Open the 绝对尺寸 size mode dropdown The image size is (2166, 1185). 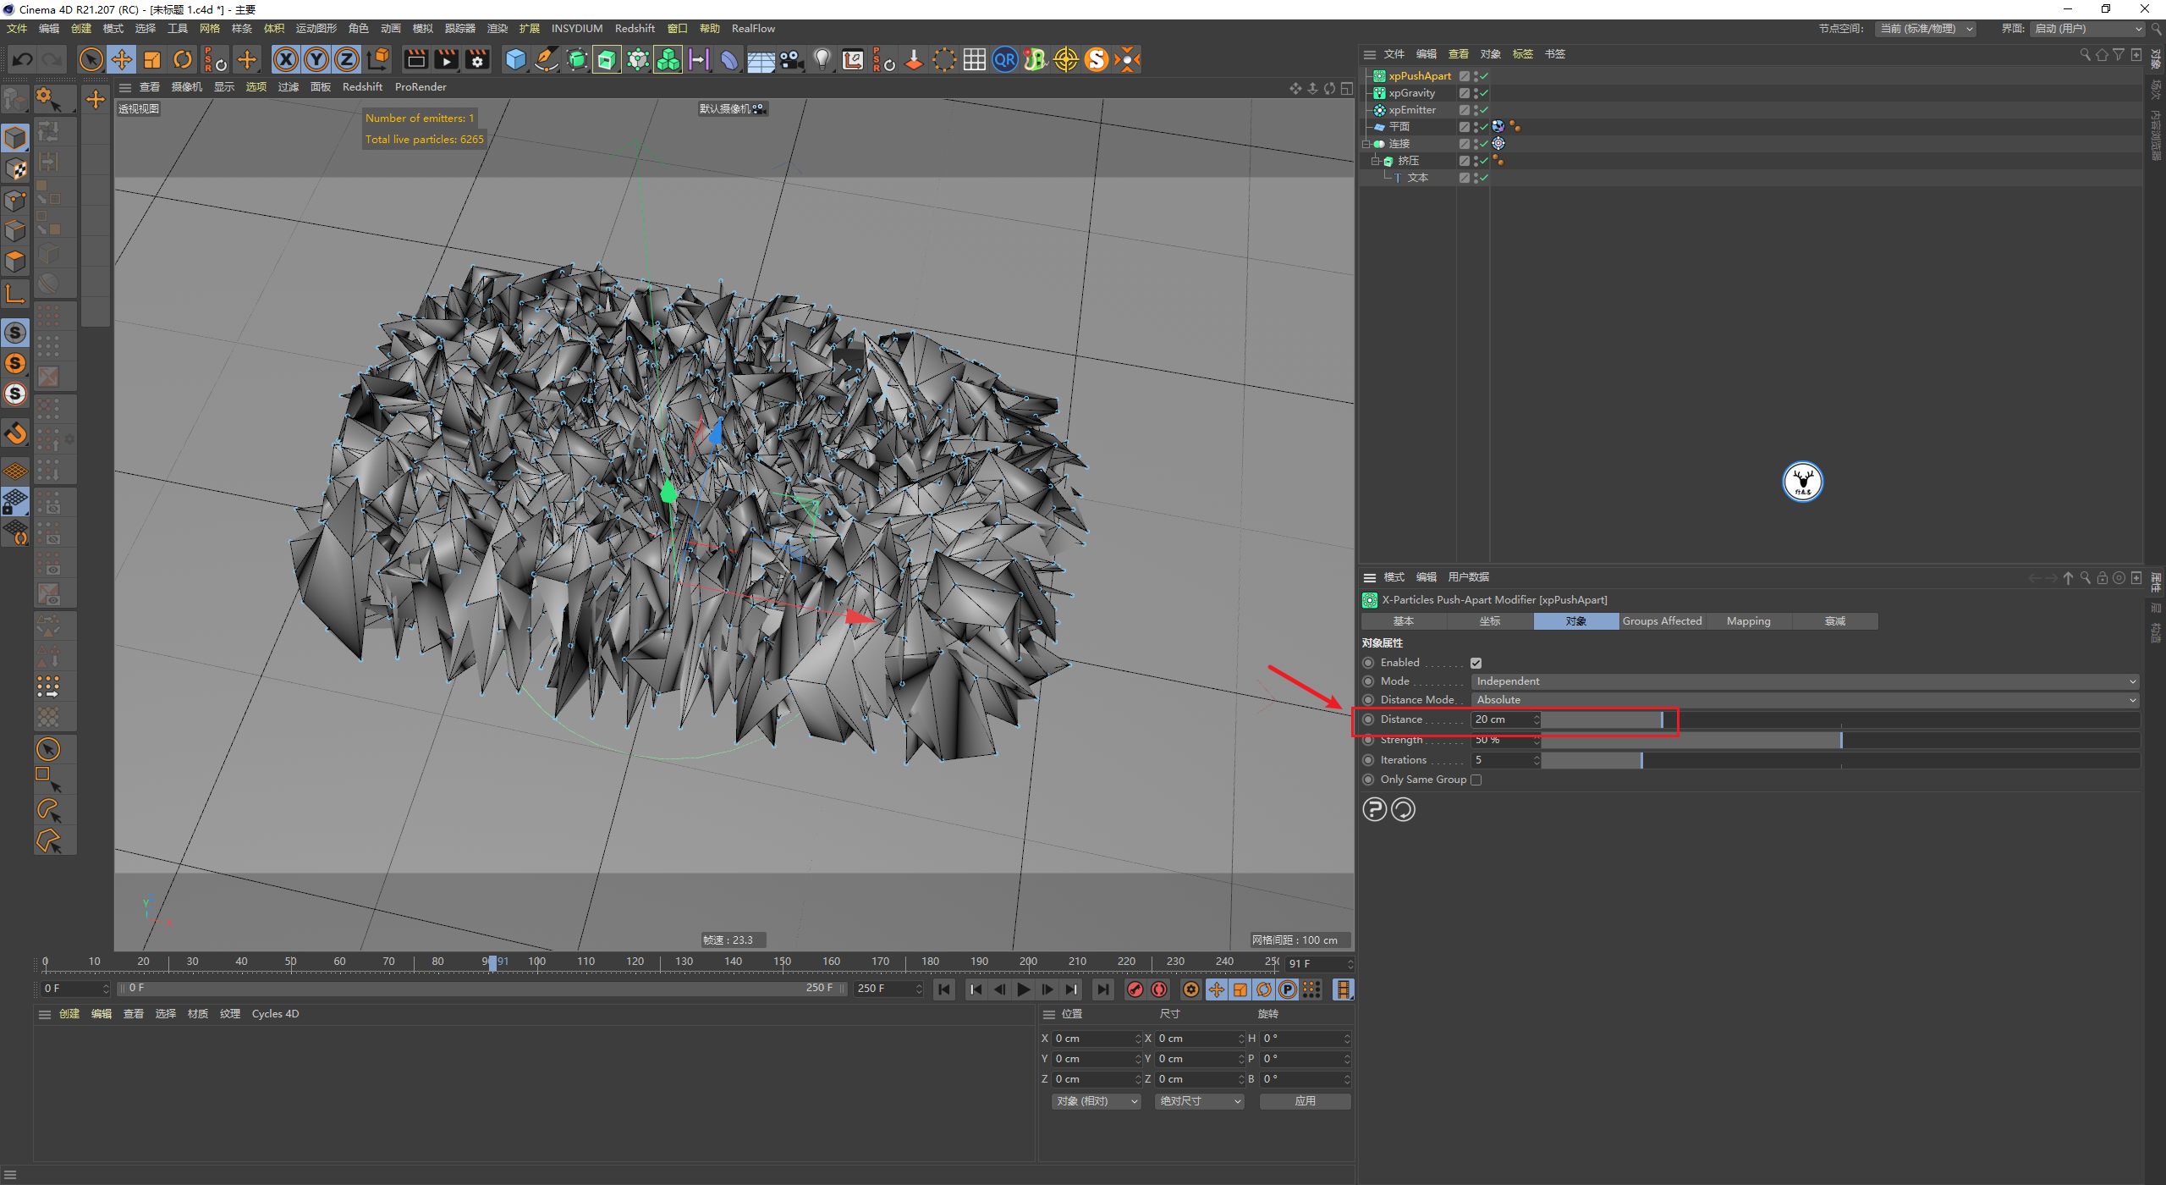(x=1199, y=1101)
